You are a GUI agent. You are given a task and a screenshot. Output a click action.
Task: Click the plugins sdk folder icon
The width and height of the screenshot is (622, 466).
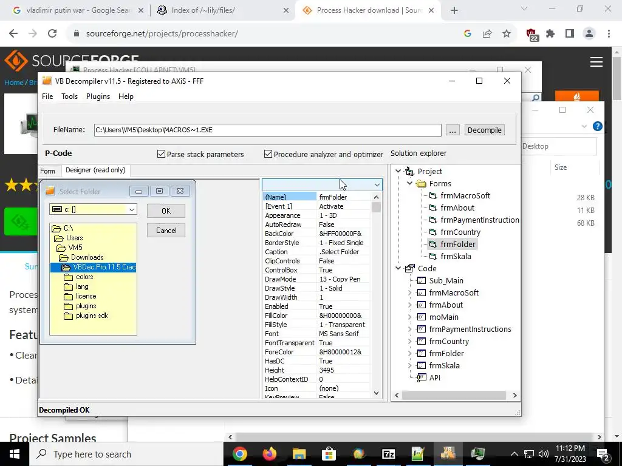tap(69, 316)
